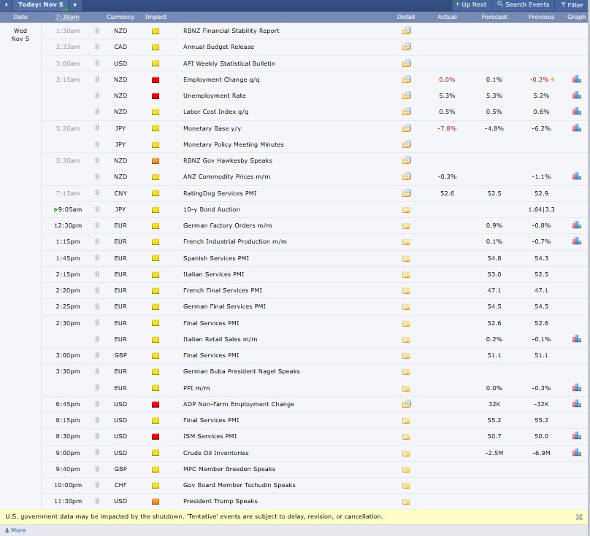This screenshot has height=536, width=590.
Task: Click the Up Next button
Action: [x=471, y=5]
